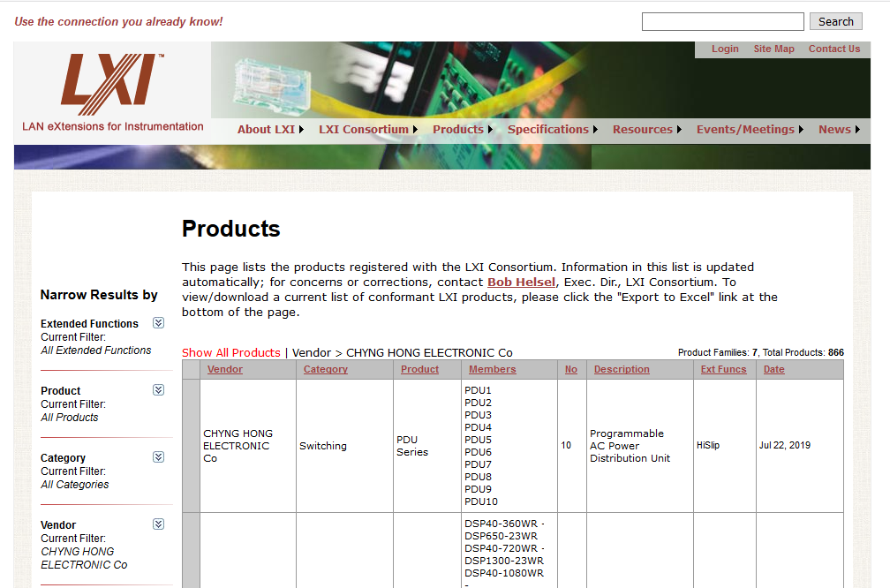Open the Resources menu
This screenshot has width=890, height=588.
coord(646,130)
